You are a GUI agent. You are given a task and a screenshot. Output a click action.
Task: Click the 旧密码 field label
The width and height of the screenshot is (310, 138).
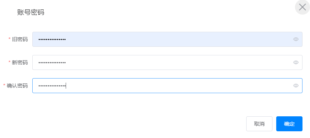(20, 39)
